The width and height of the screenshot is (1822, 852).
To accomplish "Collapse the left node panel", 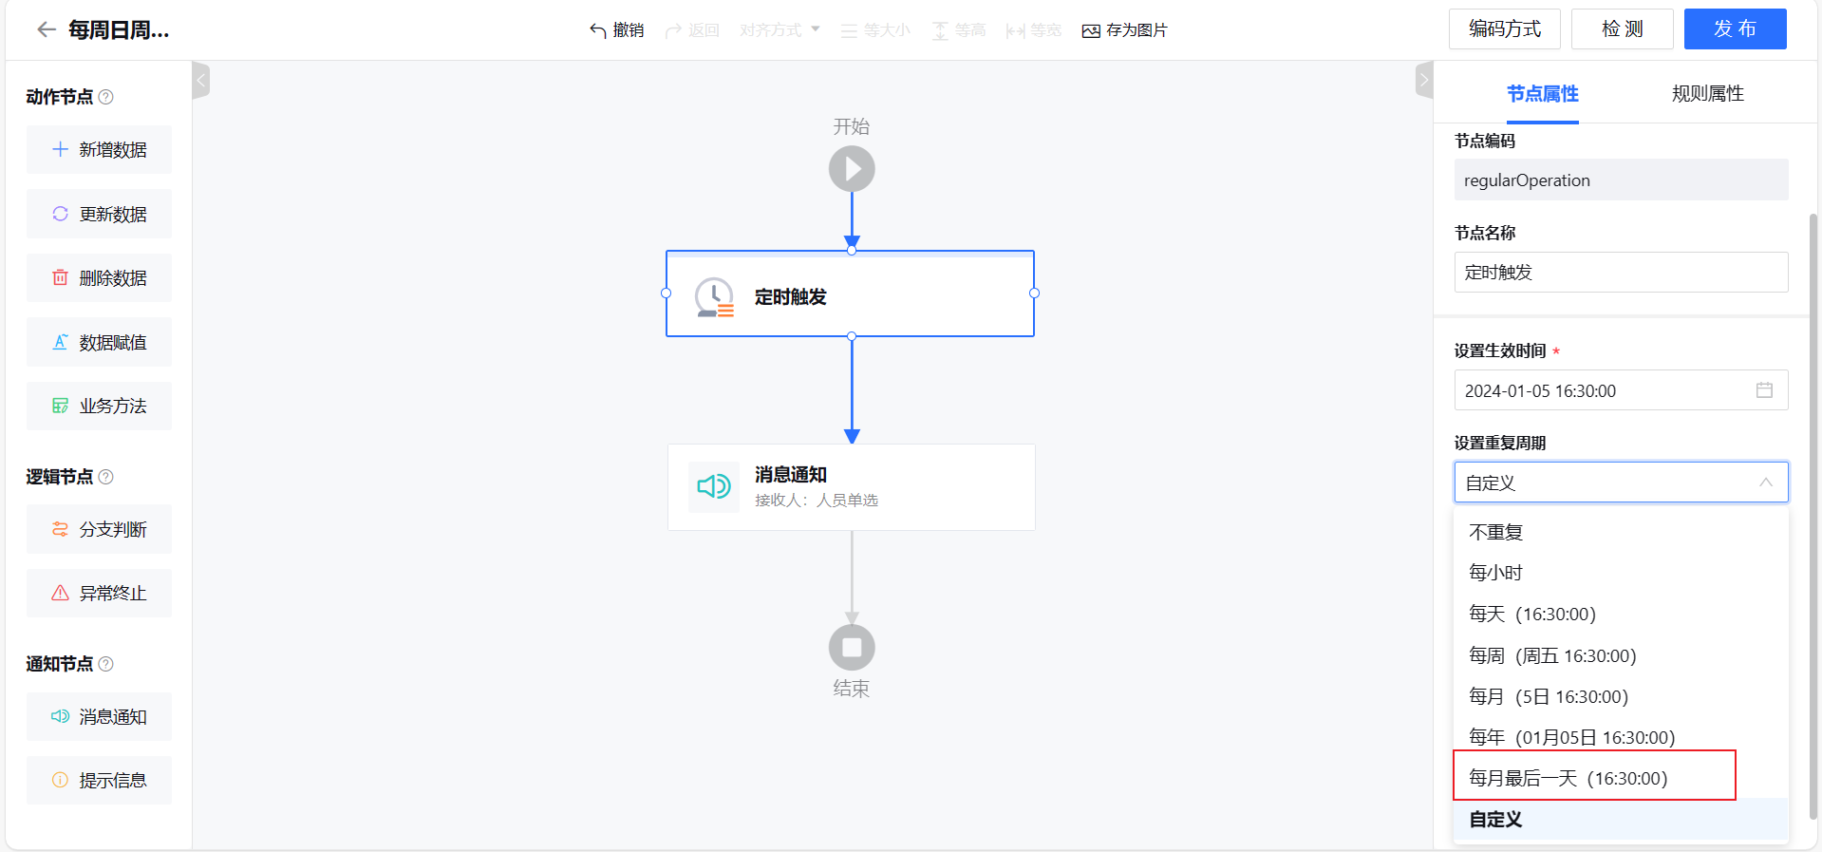I will 200,81.
